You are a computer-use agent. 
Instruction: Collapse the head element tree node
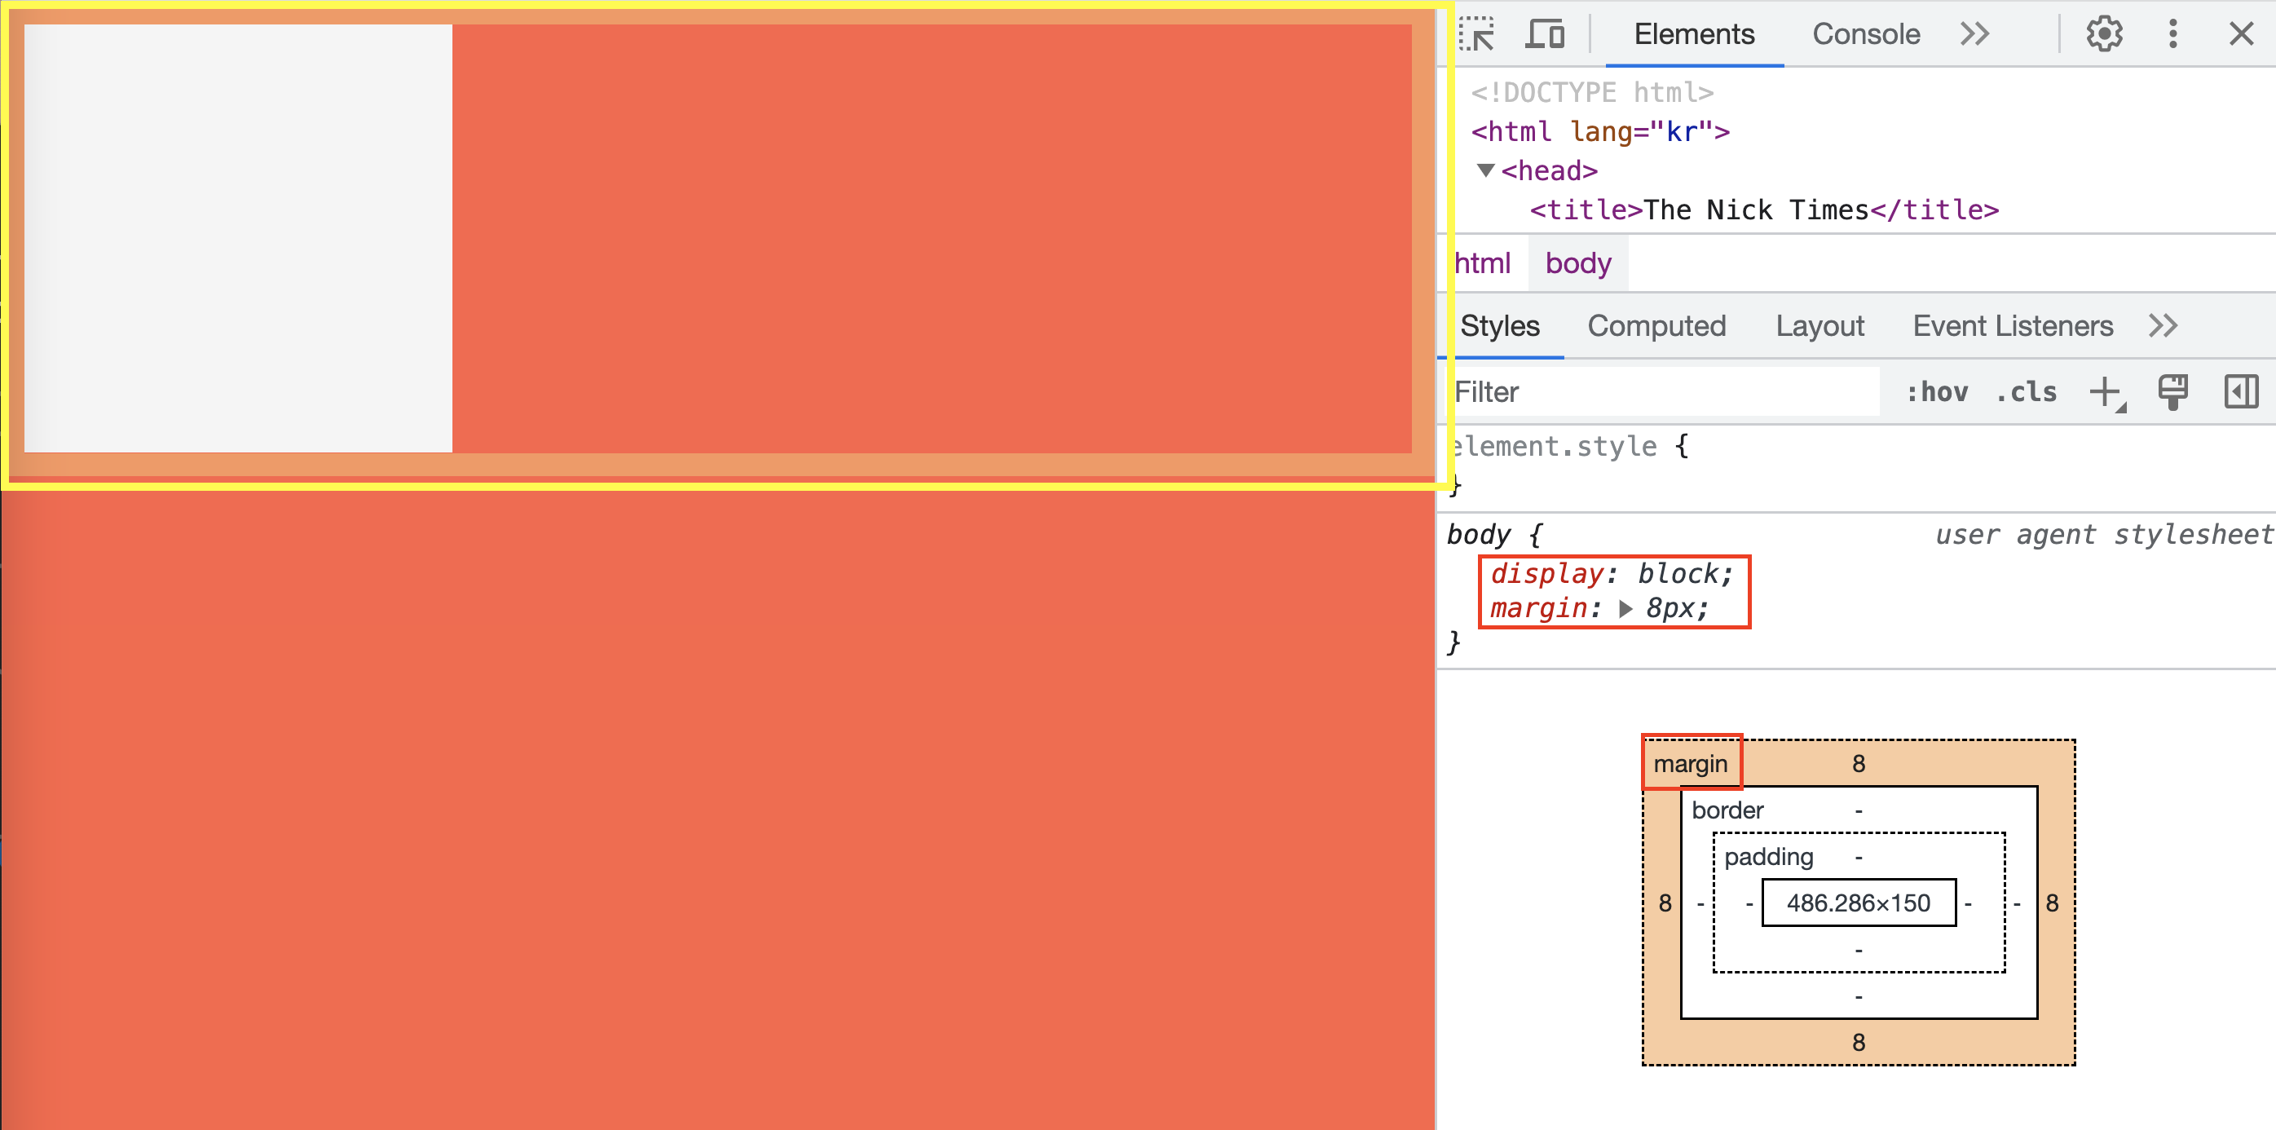point(1486,170)
